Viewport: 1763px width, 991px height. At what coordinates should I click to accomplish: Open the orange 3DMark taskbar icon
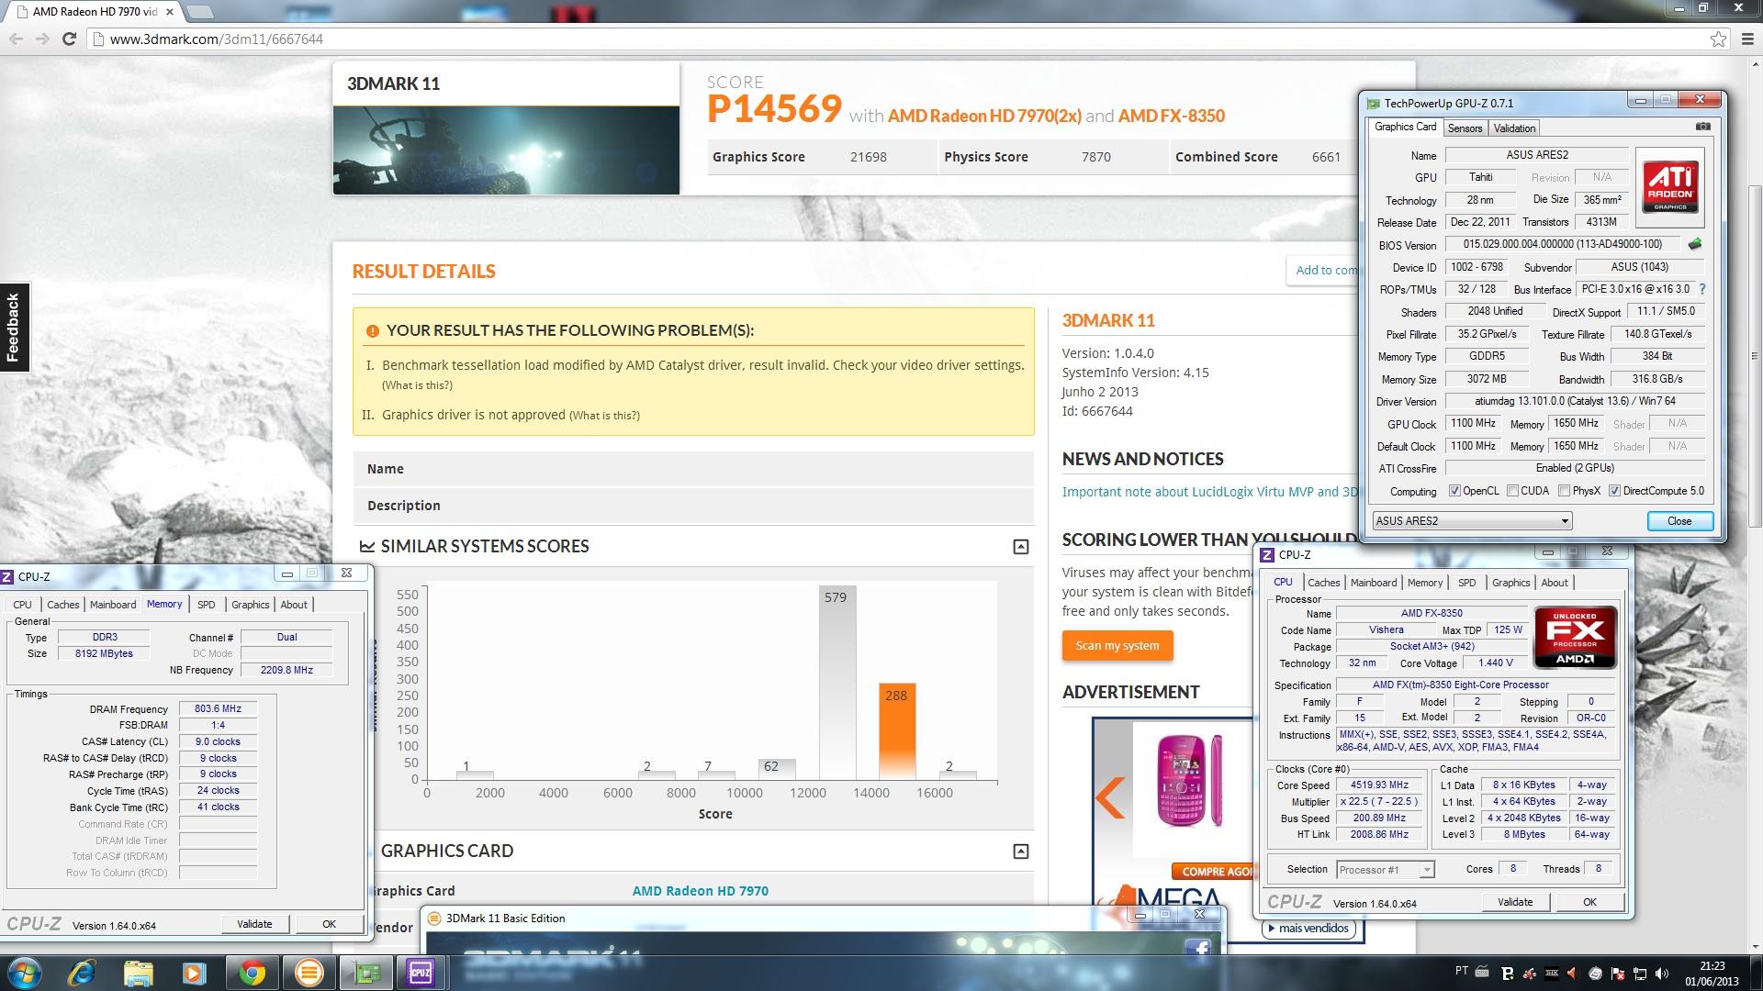coord(309,973)
